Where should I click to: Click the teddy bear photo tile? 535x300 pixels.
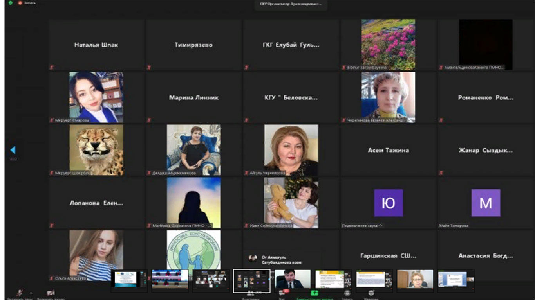pos(291,203)
